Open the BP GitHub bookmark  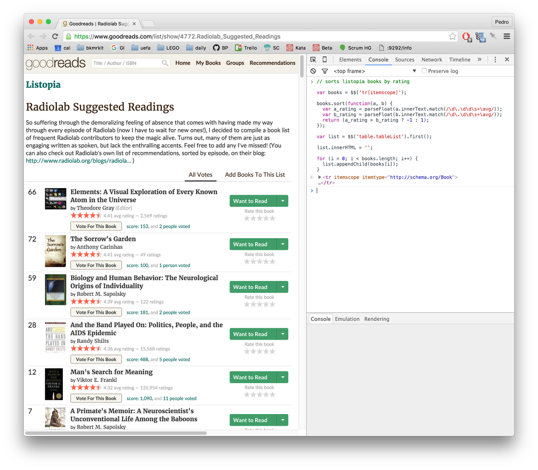click(221, 48)
